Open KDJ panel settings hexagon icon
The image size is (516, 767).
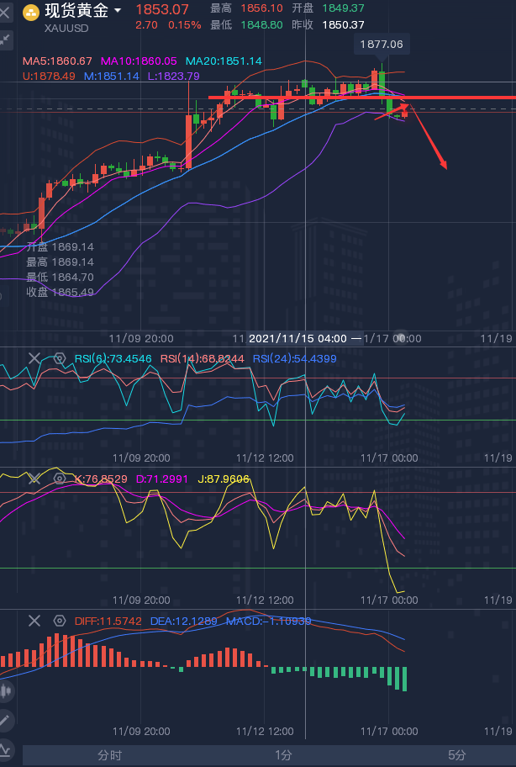pos(59,479)
